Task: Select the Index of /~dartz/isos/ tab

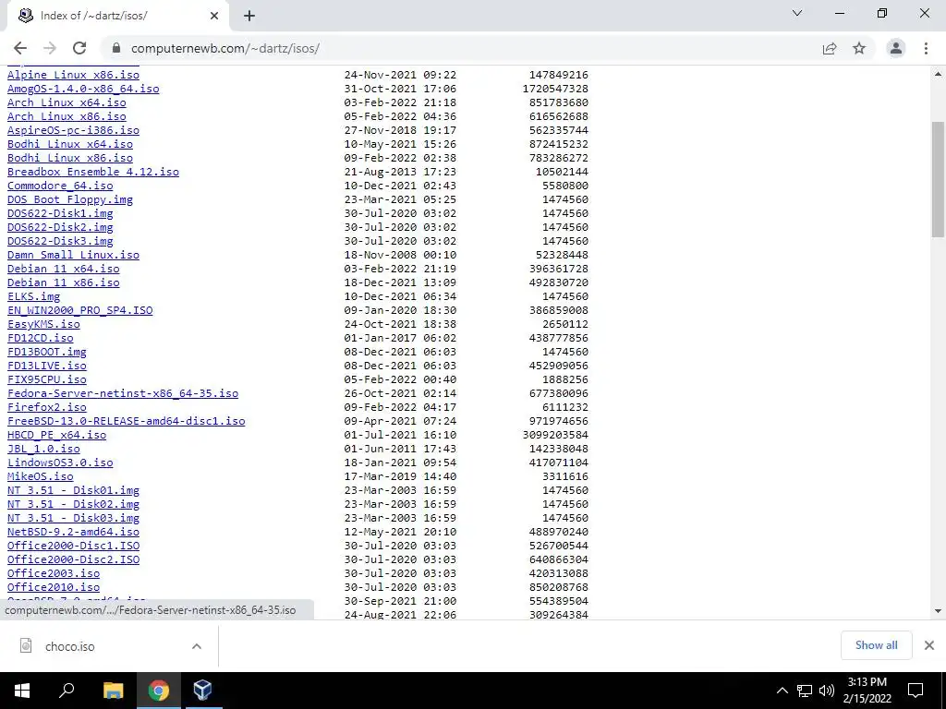Action: click(117, 16)
